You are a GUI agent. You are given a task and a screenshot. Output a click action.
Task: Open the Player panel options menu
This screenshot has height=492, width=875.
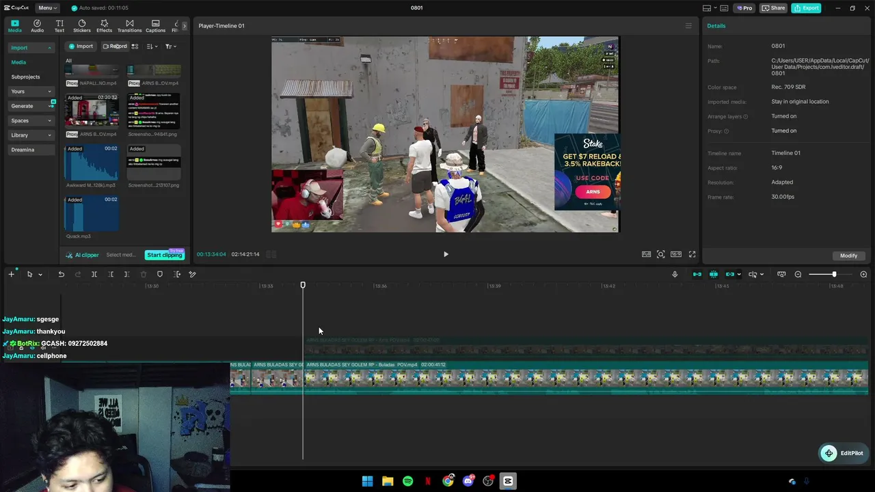[x=688, y=26]
